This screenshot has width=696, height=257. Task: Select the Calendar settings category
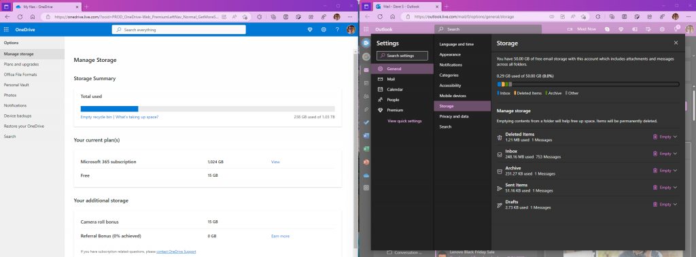tap(403, 89)
